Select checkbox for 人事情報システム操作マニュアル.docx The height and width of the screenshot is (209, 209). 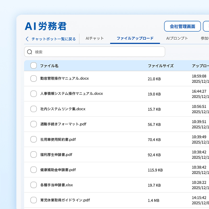point(33,94)
